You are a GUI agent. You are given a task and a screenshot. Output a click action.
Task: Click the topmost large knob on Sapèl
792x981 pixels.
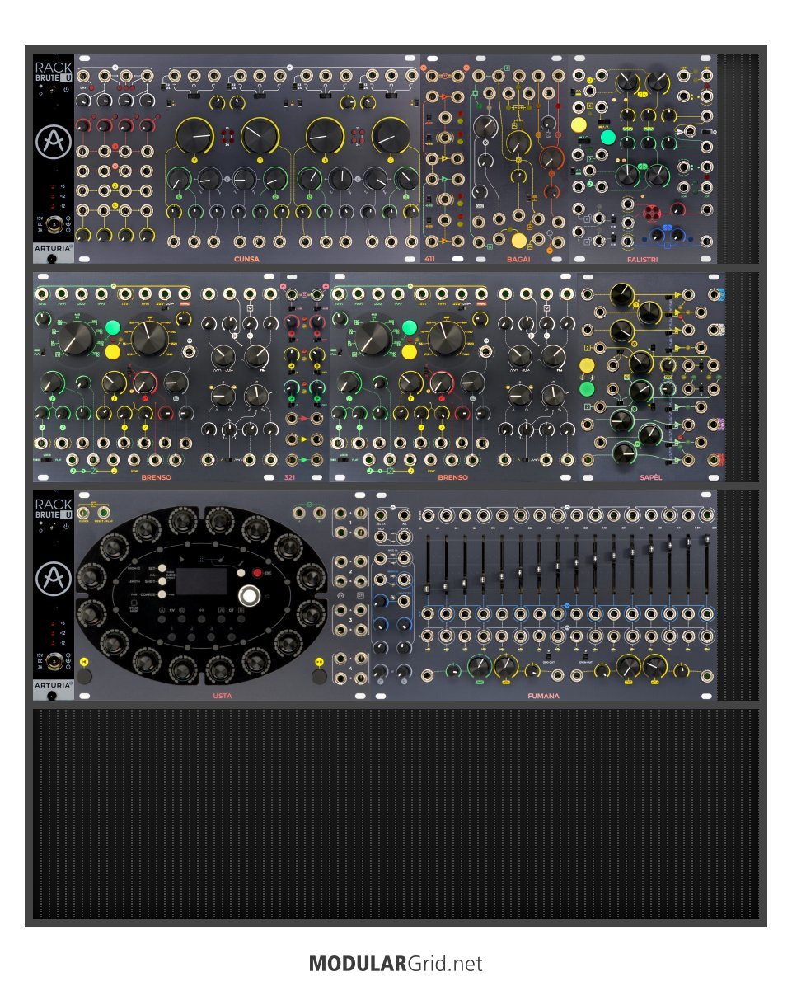pos(622,294)
